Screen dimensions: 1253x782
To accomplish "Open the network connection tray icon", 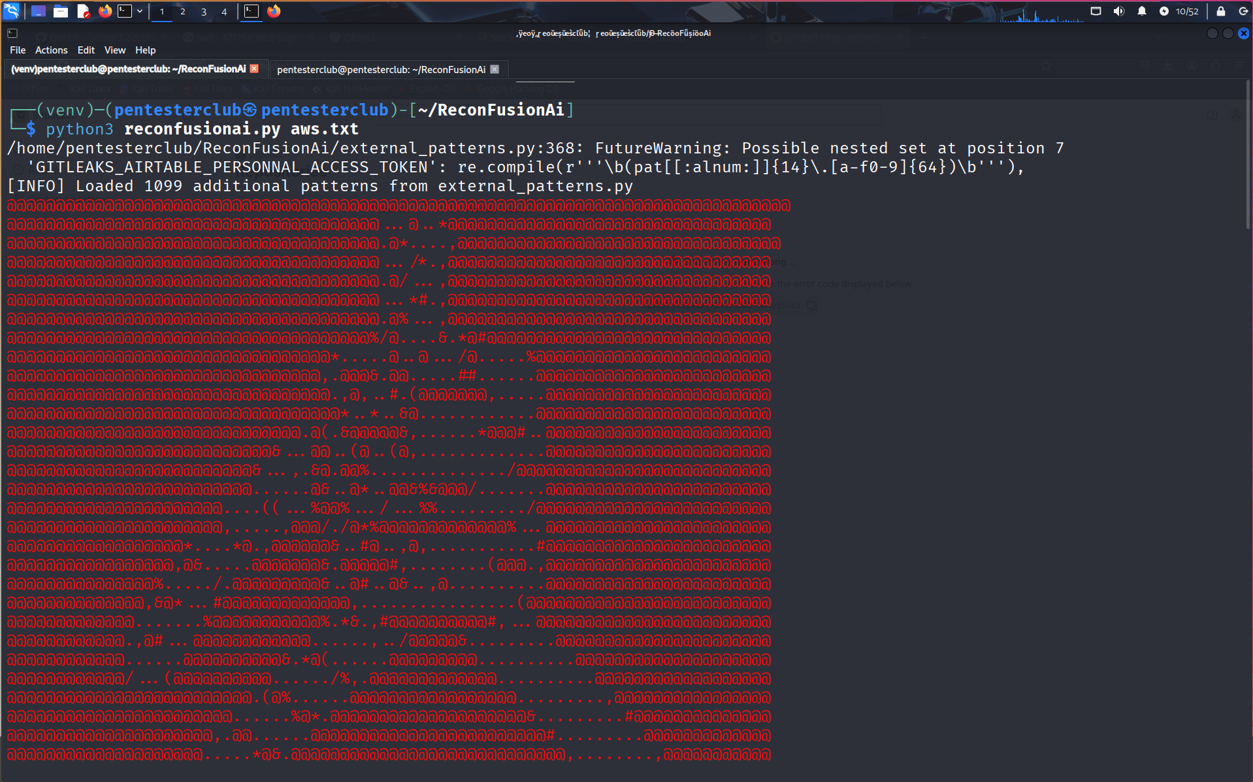I will tap(1096, 11).
